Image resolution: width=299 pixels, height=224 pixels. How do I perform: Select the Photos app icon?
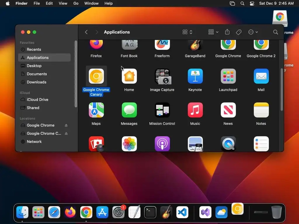129,144
